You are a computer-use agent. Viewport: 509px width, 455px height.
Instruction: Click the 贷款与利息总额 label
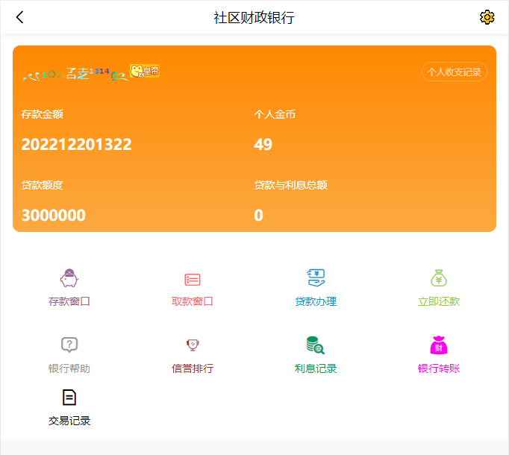tap(291, 185)
